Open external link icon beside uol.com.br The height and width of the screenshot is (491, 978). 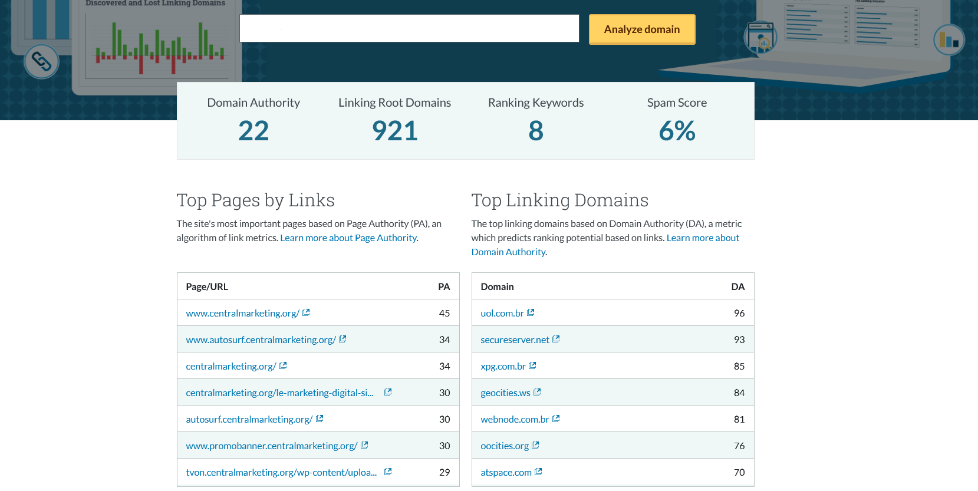pos(531,312)
